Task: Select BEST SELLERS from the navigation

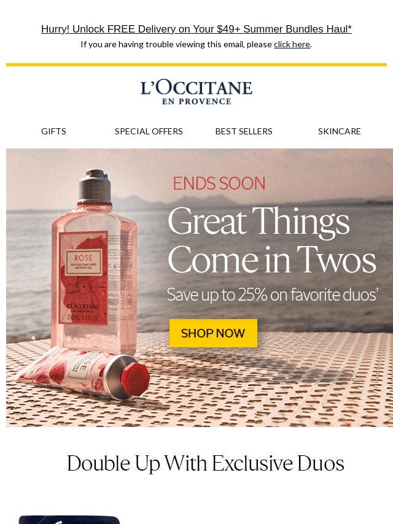Action: pyautogui.click(x=244, y=131)
